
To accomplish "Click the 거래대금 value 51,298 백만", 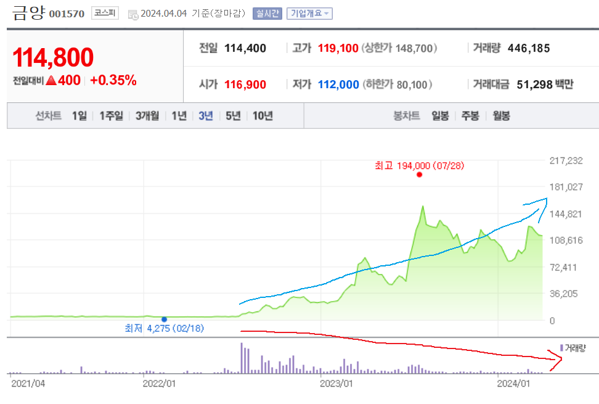I will coord(545,85).
